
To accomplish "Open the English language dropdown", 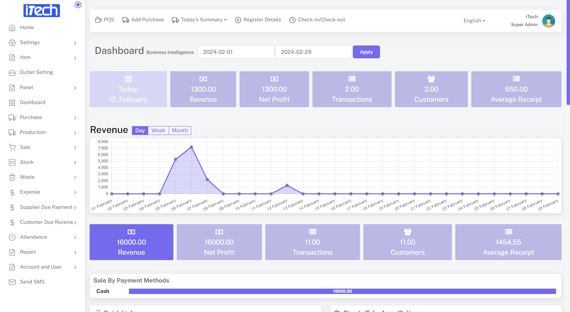I will click(x=474, y=21).
